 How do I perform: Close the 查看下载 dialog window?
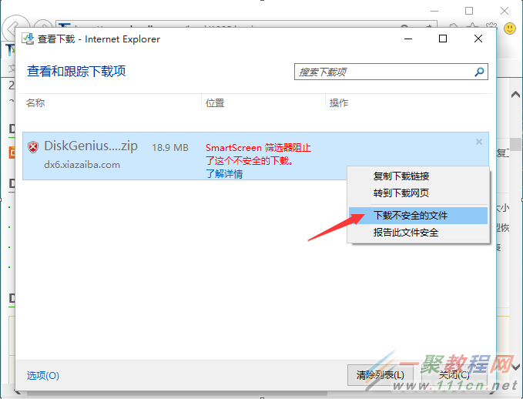pyautogui.click(x=478, y=39)
